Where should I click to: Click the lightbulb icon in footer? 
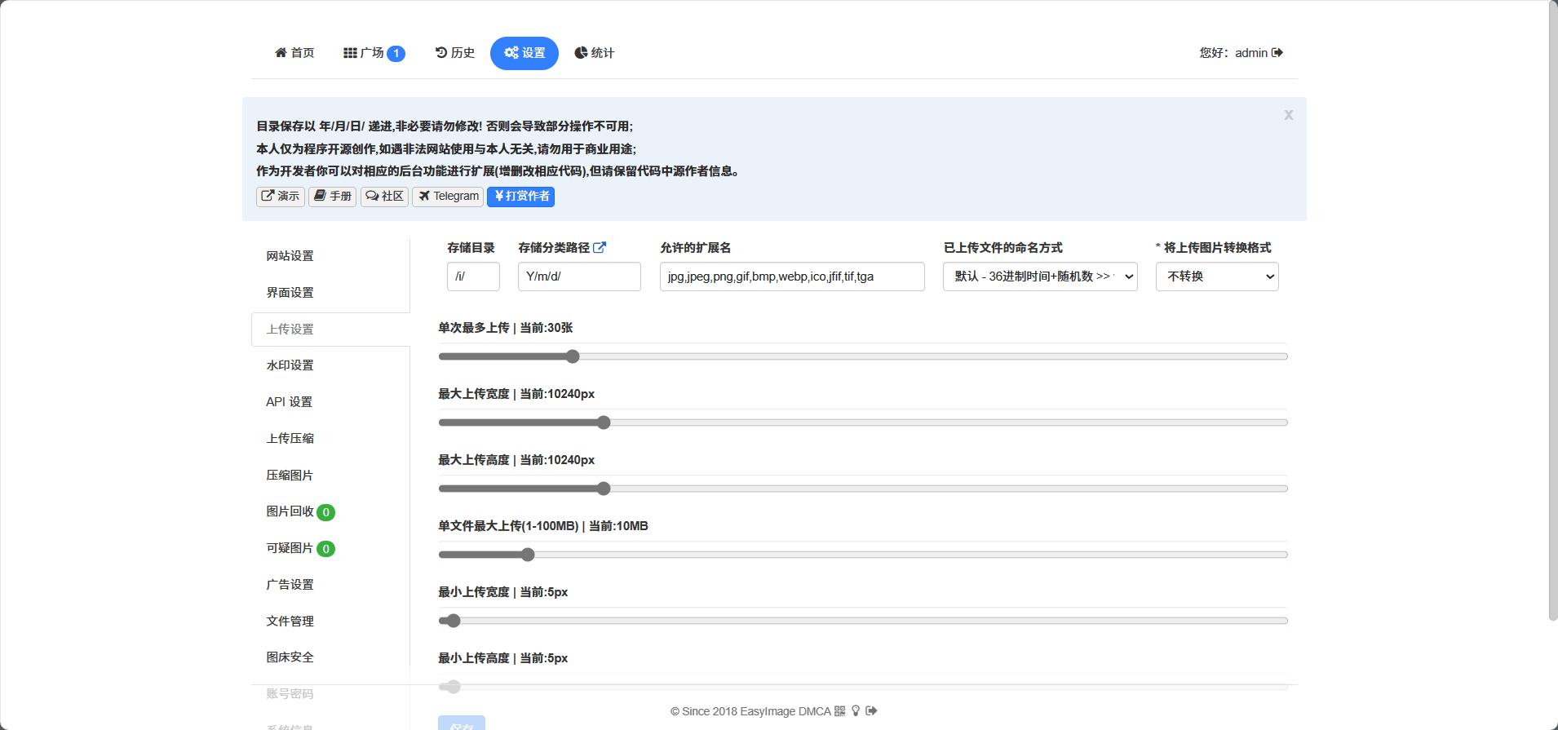[856, 711]
